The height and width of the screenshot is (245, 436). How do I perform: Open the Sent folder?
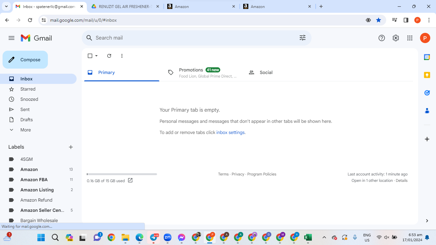pyautogui.click(x=38, y=109)
